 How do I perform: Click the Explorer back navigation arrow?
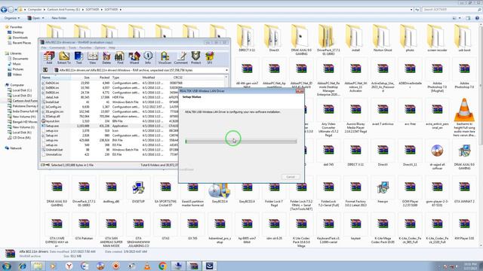(4, 10)
